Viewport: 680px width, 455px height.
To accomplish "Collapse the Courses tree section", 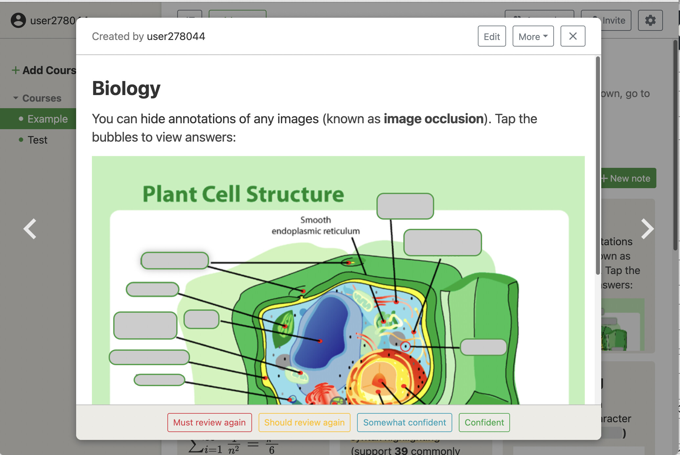I will pyautogui.click(x=15, y=98).
